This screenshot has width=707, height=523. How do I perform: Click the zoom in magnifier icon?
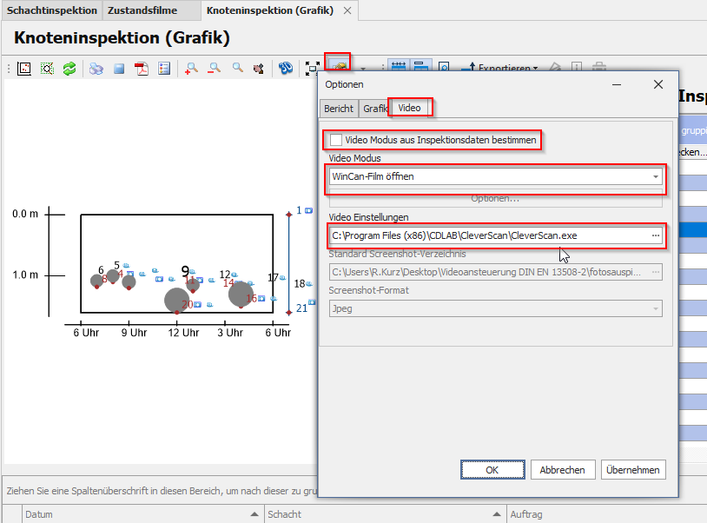point(191,68)
